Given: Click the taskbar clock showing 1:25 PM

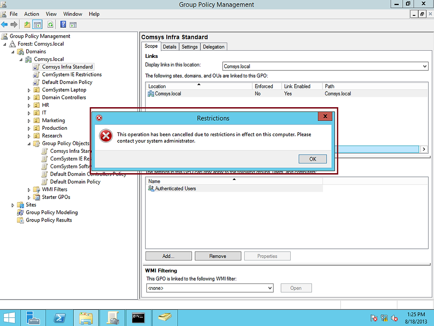Looking at the screenshot, I should pyautogui.click(x=416, y=318).
